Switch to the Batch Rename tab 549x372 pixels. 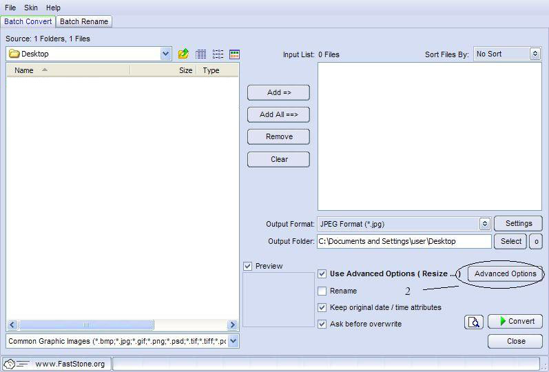pos(84,21)
